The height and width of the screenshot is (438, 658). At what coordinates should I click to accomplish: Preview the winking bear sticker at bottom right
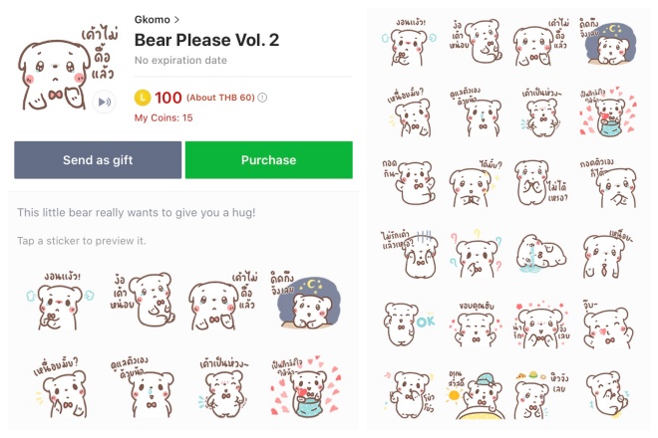click(607, 393)
